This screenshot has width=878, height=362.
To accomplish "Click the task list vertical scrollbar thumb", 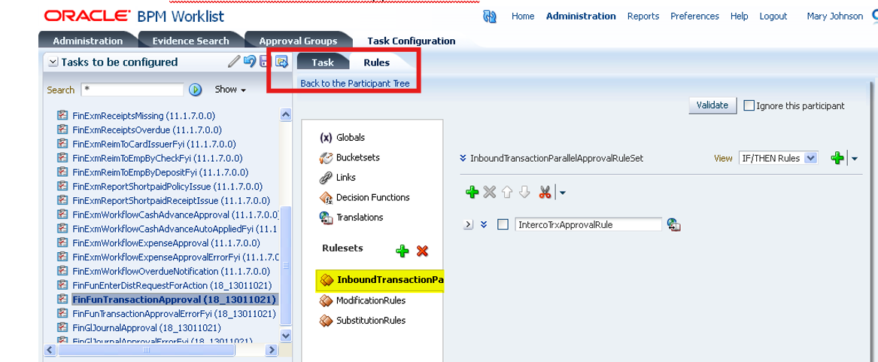I will click(286, 266).
